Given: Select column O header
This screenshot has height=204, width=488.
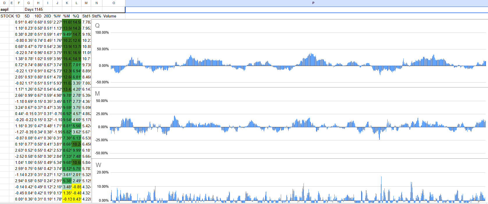Looking at the screenshot, I should [114, 3].
